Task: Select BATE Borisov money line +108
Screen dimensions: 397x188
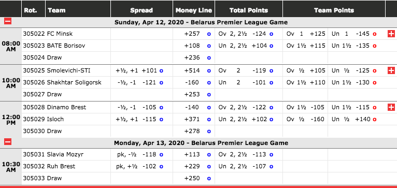Action: pyautogui.click(x=209, y=46)
